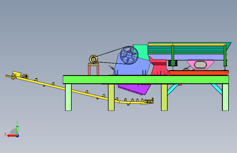
Task: Select the small brass motor pulley
Action: 93,59
